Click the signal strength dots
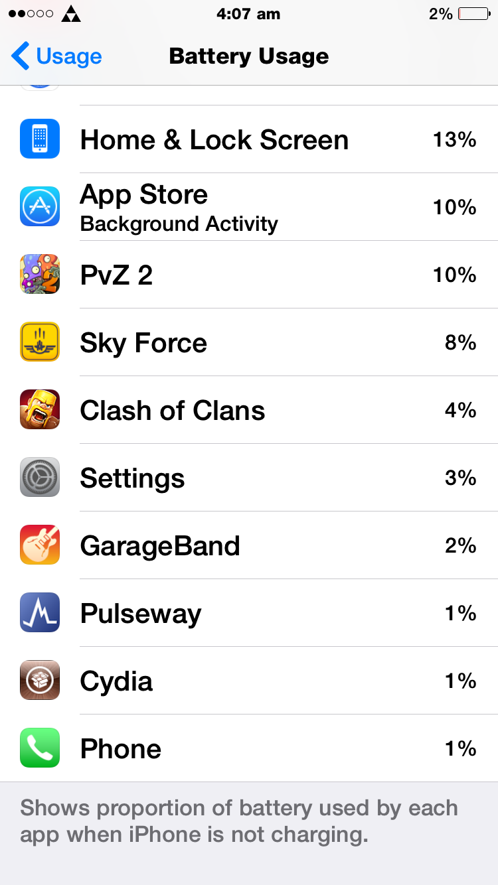This screenshot has width=498, height=885. (x=30, y=13)
